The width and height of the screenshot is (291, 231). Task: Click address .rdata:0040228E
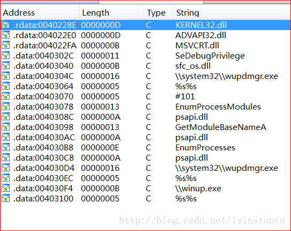point(44,25)
